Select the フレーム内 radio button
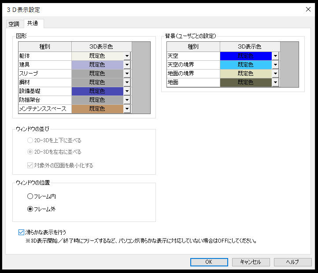This screenshot has height=273, width=318. [30, 196]
